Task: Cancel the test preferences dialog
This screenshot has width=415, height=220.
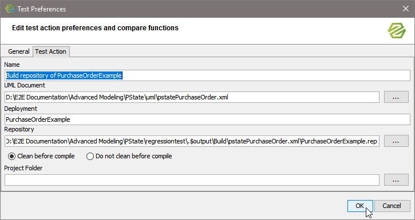Action: (392, 206)
